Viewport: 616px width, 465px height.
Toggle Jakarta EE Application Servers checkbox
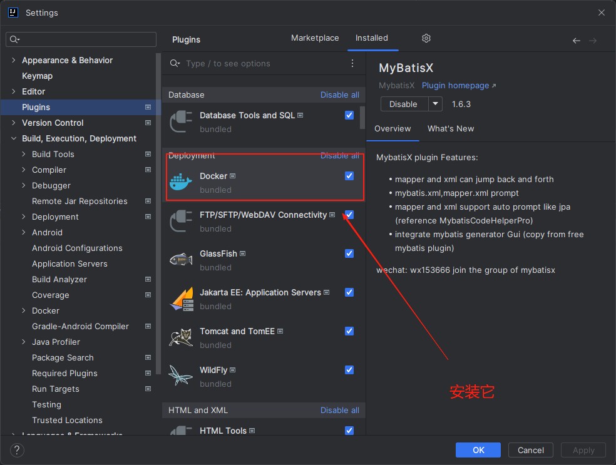tap(349, 292)
